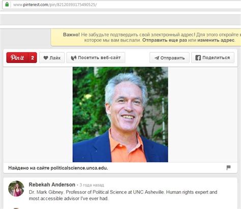This screenshot has width=241, height=209.
Task: Click the Отправить еще раз link
Action: tap(164, 40)
